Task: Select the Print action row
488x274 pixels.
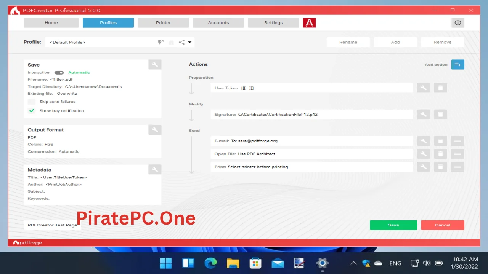Action: [x=312, y=167]
